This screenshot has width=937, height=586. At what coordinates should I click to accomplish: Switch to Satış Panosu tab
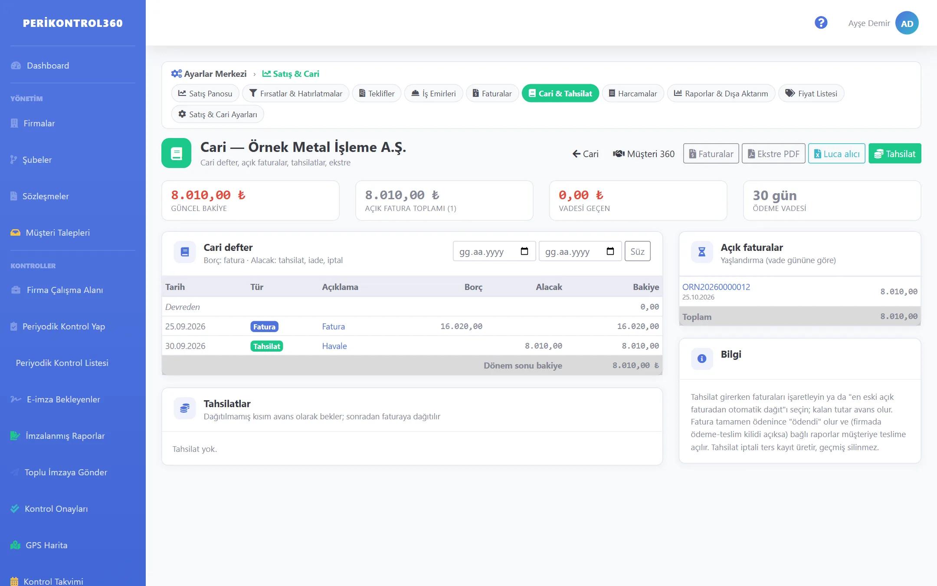click(x=206, y=93)
